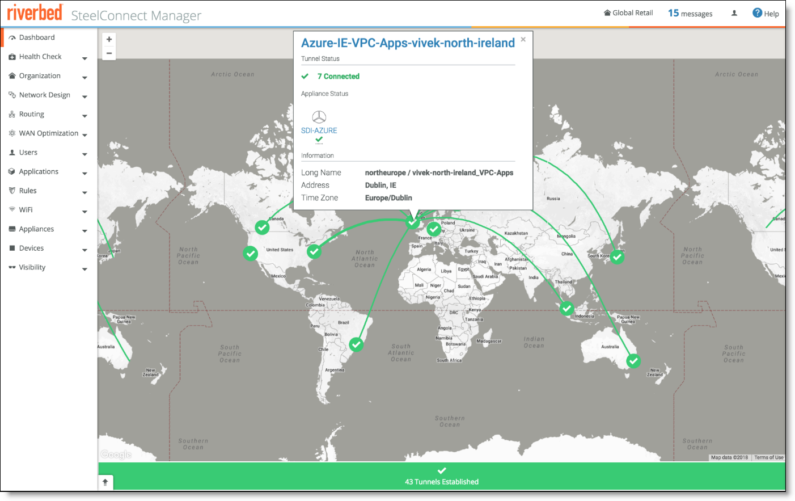Click the Applications cube icon
Screen dimensions: 795x501
pos(12,172)
